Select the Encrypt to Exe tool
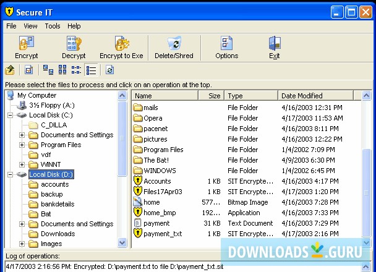Screen dimensions: 376x272 pyautogui.click(x=121, y=45)
